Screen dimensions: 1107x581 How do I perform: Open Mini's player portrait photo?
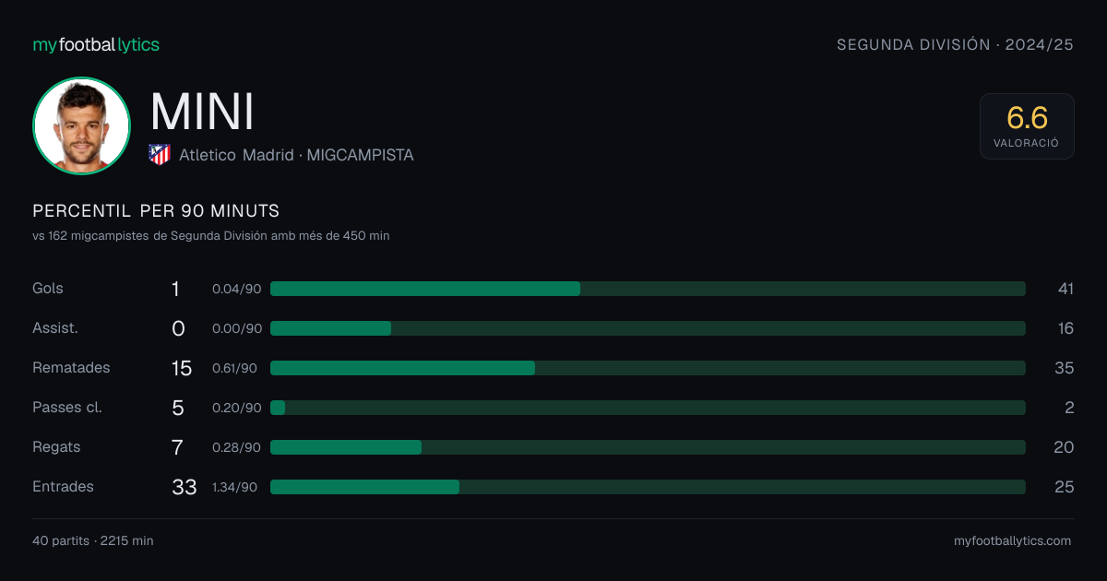[x=81, y=126]
